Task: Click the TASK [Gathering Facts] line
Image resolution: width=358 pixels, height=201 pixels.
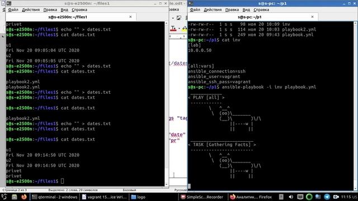Action: [x=222, y=145]
